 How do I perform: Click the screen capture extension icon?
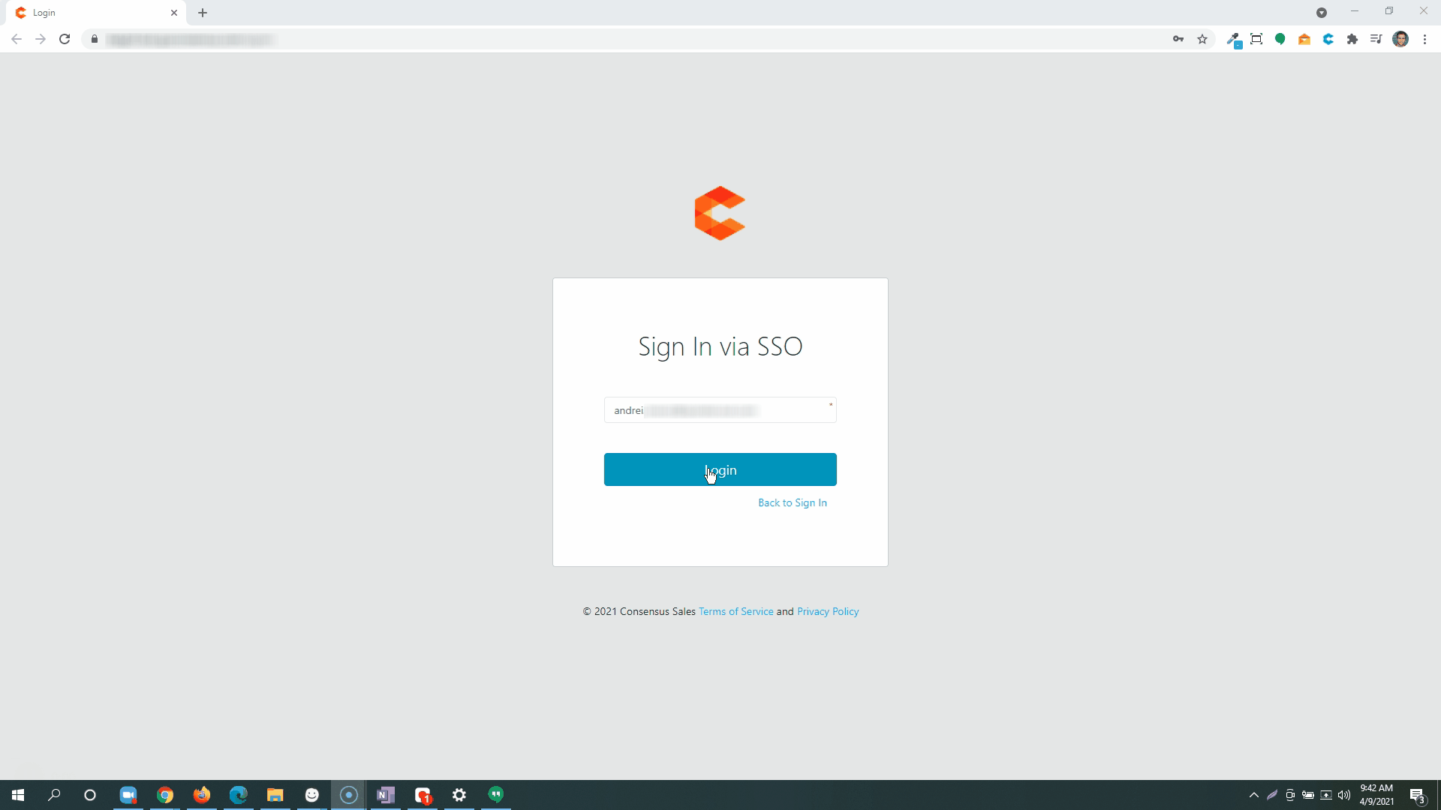click(1257, 40)
